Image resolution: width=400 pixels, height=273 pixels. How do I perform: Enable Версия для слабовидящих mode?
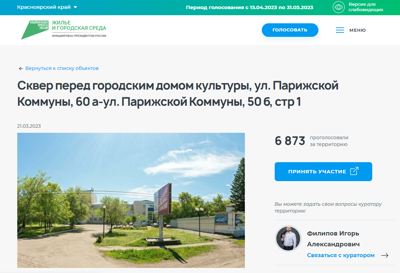pyautogui.click(x=366, y=7)
